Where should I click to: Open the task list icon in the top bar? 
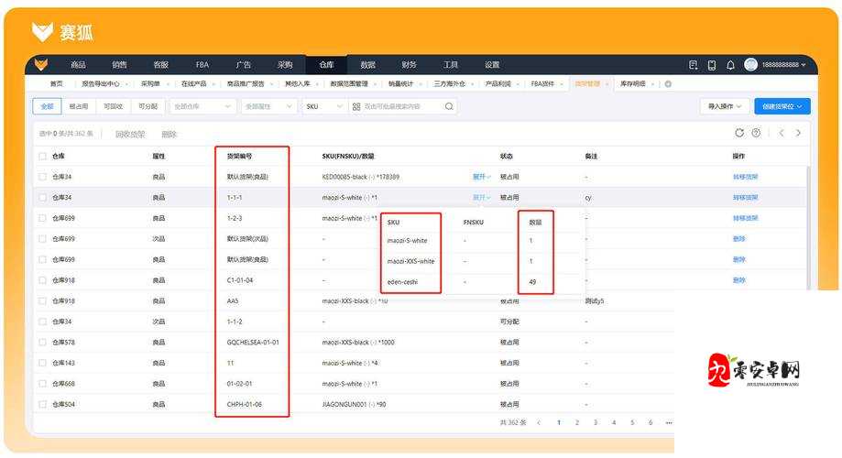coord(694,65)
